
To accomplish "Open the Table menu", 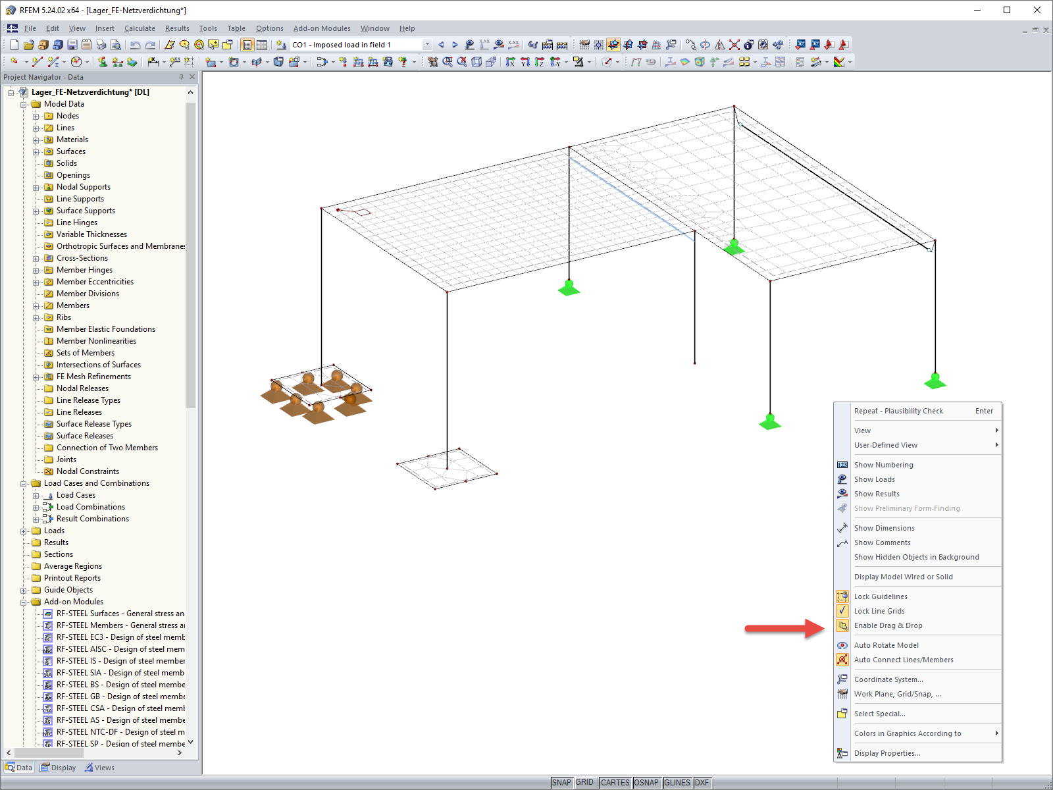I will point(236,28).
